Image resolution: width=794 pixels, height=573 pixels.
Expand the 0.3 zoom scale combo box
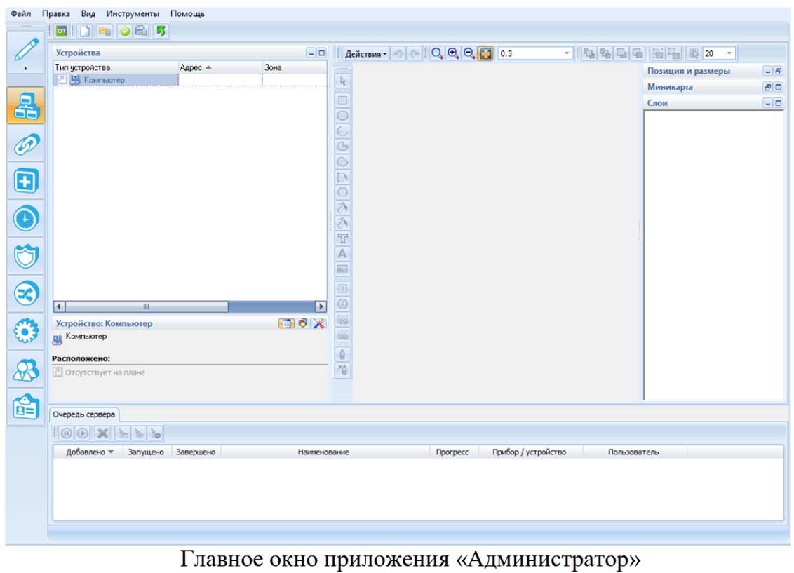pos(567,54)
